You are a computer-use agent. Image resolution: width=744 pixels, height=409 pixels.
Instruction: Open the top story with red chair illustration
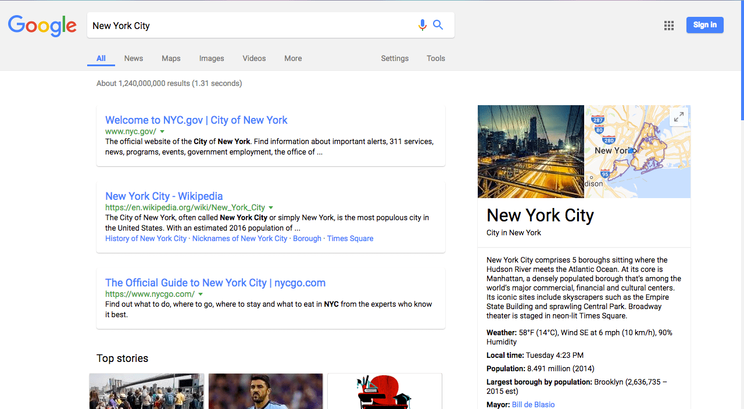pyautogui.click(x=385, y=391)
